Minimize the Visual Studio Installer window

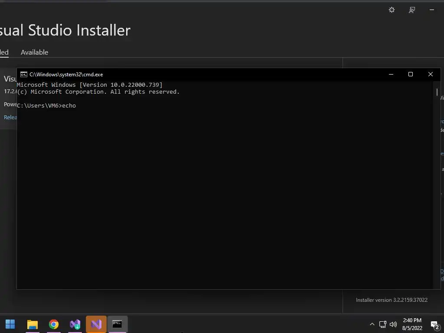(432, 10)
